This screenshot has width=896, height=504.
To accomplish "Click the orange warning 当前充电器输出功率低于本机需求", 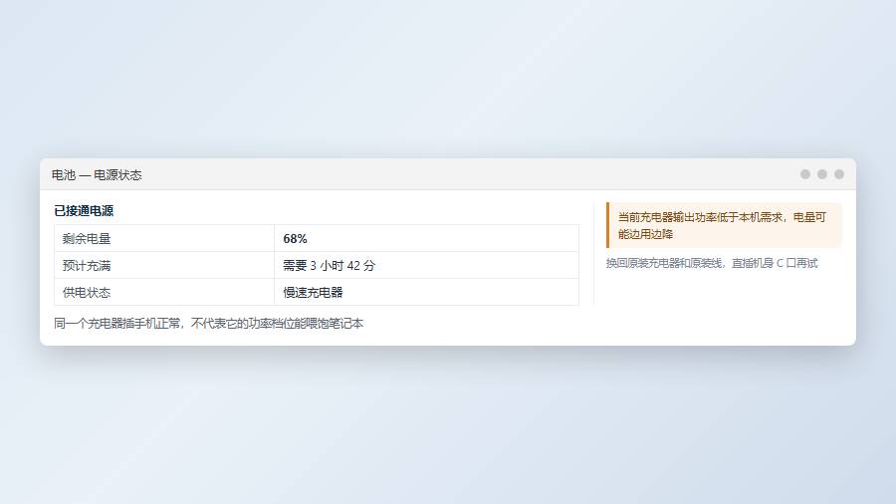I will click(724, 225).
